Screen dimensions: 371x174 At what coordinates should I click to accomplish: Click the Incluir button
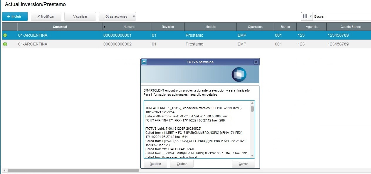(15, 16)
